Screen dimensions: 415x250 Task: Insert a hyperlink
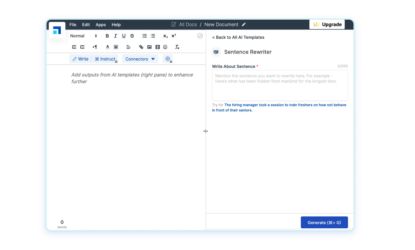coord(141,47)
